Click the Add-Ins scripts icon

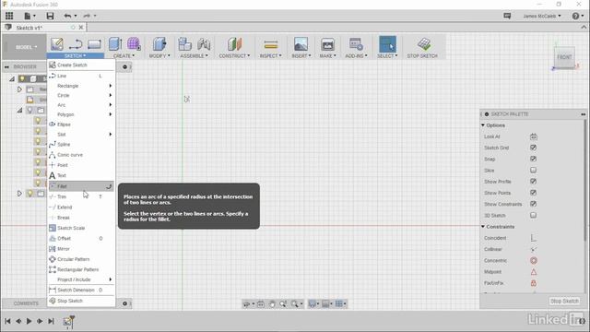click(356, 44)
